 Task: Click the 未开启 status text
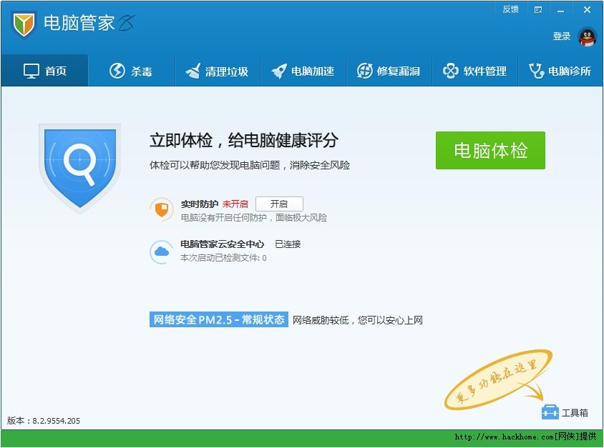235,204
